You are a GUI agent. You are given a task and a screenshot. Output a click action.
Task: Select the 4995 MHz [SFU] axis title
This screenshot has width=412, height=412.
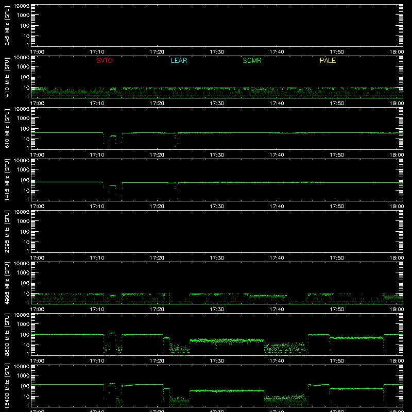click(x=7, y=283)
